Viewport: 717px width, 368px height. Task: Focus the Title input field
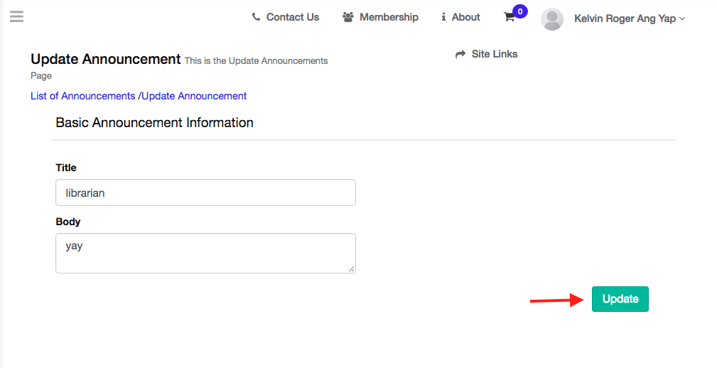pyautogui.click(x=205, y=193)
